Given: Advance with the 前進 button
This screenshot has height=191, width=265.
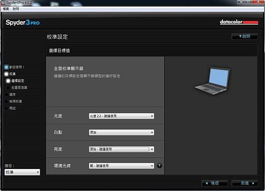Looking at the screenshot, I should pyautogui.click(x=245, y=183).
